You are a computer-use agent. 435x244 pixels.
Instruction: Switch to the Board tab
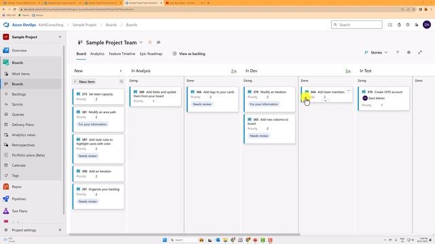(82, 54)
